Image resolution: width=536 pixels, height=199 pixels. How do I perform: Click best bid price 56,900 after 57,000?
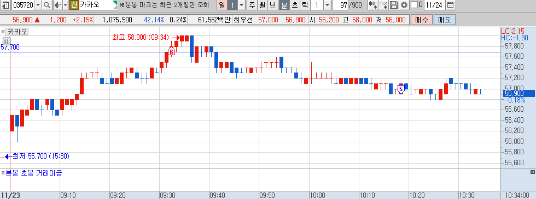click(295, 20)
